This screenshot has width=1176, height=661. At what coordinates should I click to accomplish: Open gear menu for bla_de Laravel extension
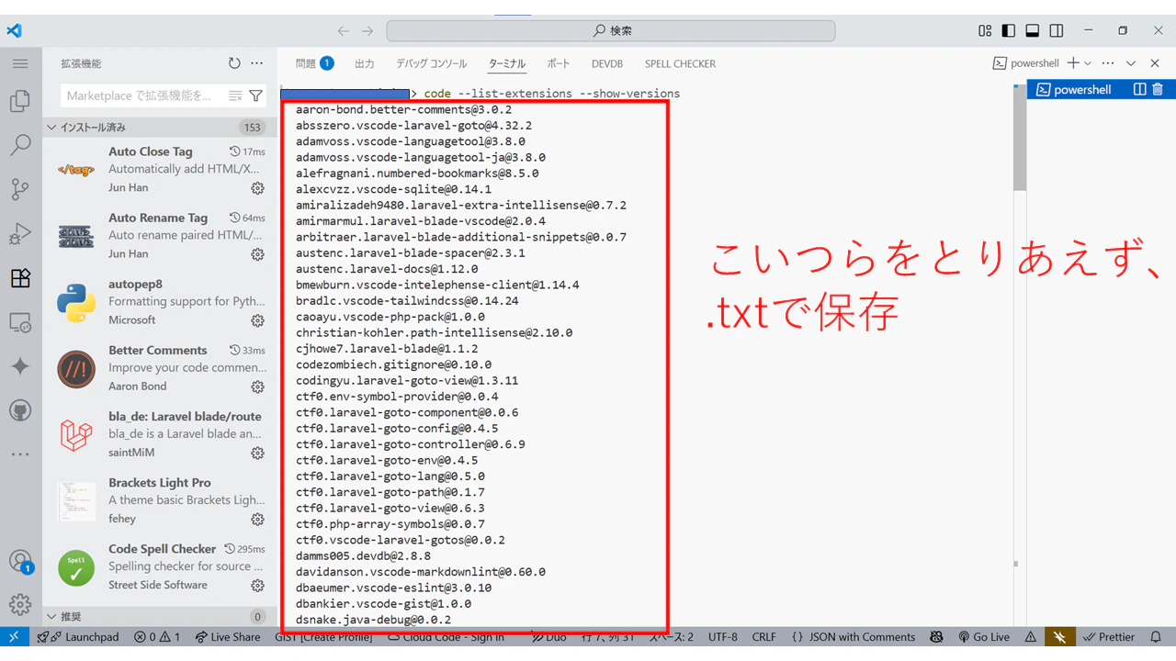(258, 453)
